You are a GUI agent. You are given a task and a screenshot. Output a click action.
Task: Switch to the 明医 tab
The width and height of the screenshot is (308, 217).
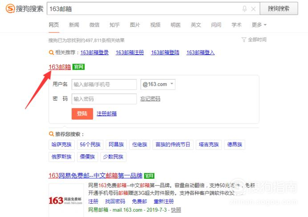(x=175, y=25)
